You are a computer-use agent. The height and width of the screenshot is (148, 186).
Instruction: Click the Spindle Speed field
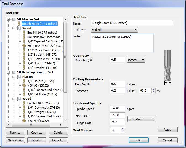point(117,108)
